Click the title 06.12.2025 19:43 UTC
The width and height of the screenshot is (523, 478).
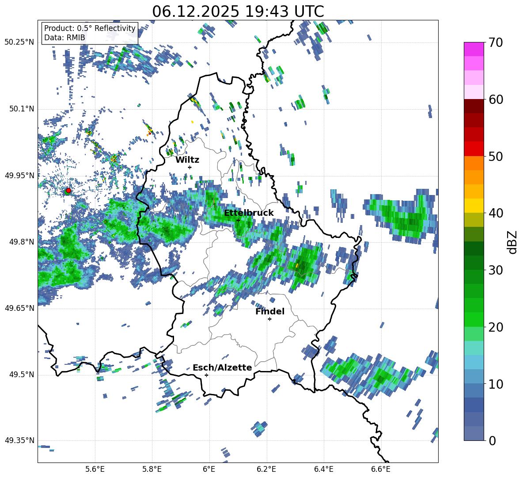pyautogui.click(x=238, y=11)
